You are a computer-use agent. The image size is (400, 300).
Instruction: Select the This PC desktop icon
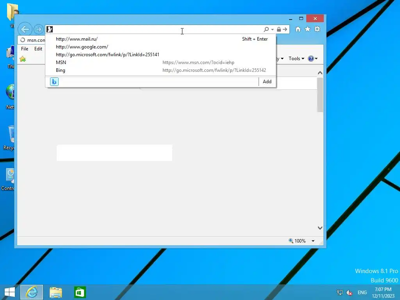[x=10, y=57]
